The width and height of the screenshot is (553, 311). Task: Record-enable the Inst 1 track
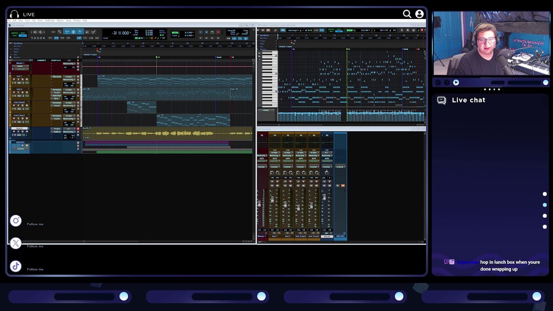coord(14,79)
